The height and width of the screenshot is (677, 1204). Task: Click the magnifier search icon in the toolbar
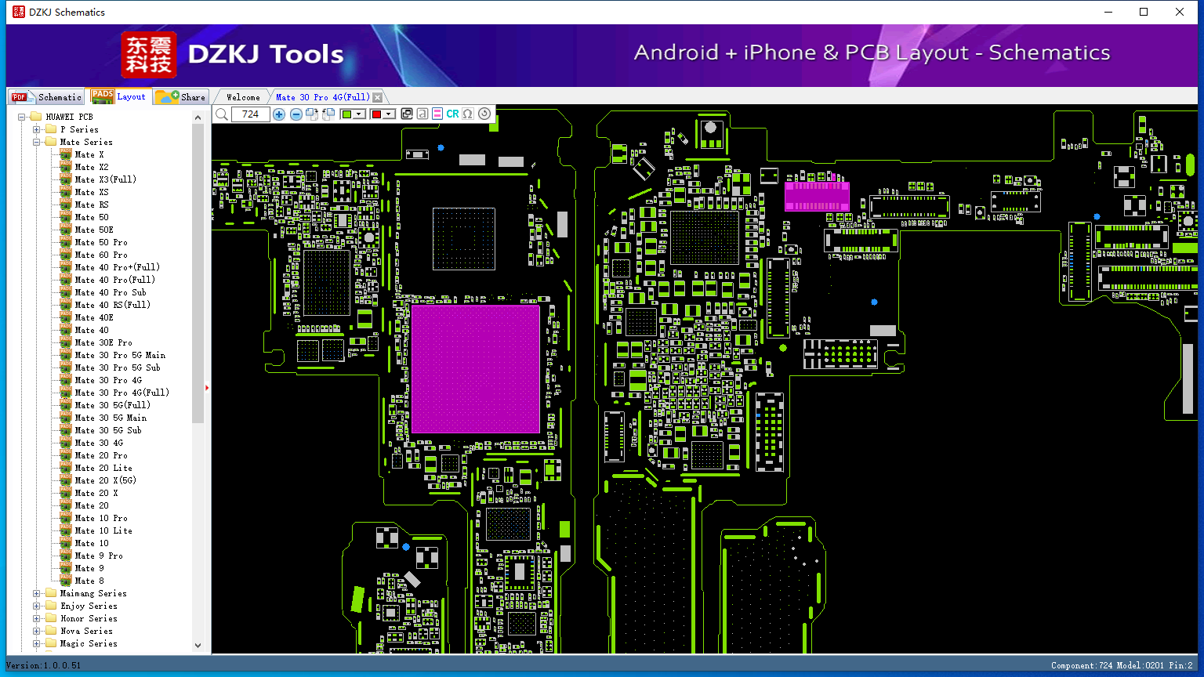[222, 114]
